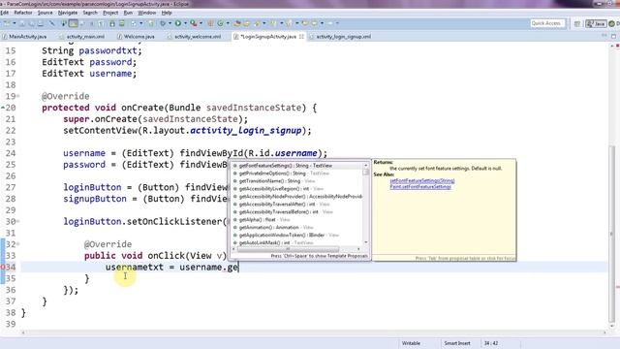Select getFontFeatureSettings() proposal
Viewport: 620px width, 349px height.
[297, 166]
